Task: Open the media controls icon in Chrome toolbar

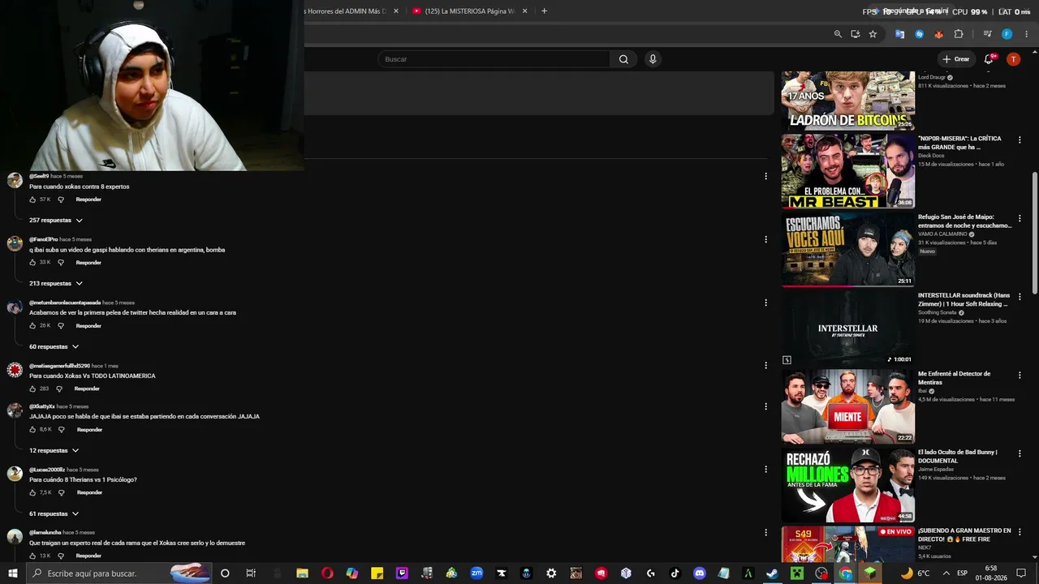Action: pos(987,34)
